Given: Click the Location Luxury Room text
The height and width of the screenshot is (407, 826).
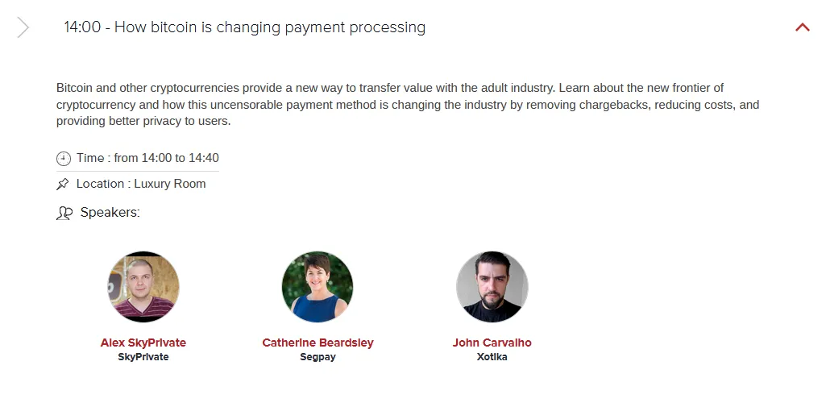Looking at the screenshot, I should (x=141, y=184).
